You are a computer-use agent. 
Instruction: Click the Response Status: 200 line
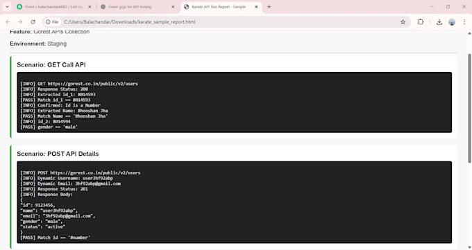click(54, 89)
